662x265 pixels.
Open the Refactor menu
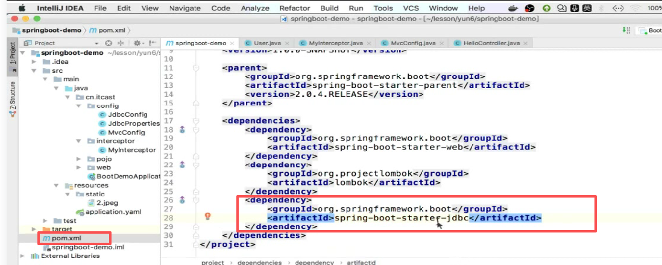pyautogui.click(x=294, y=8)
